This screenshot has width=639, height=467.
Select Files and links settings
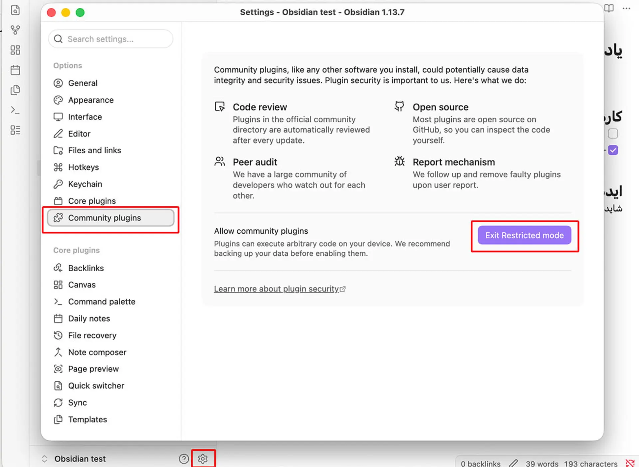tap(111, 151)
